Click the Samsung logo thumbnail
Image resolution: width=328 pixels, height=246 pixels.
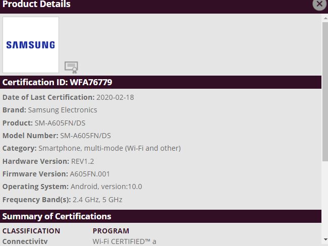tap(31, 45)
